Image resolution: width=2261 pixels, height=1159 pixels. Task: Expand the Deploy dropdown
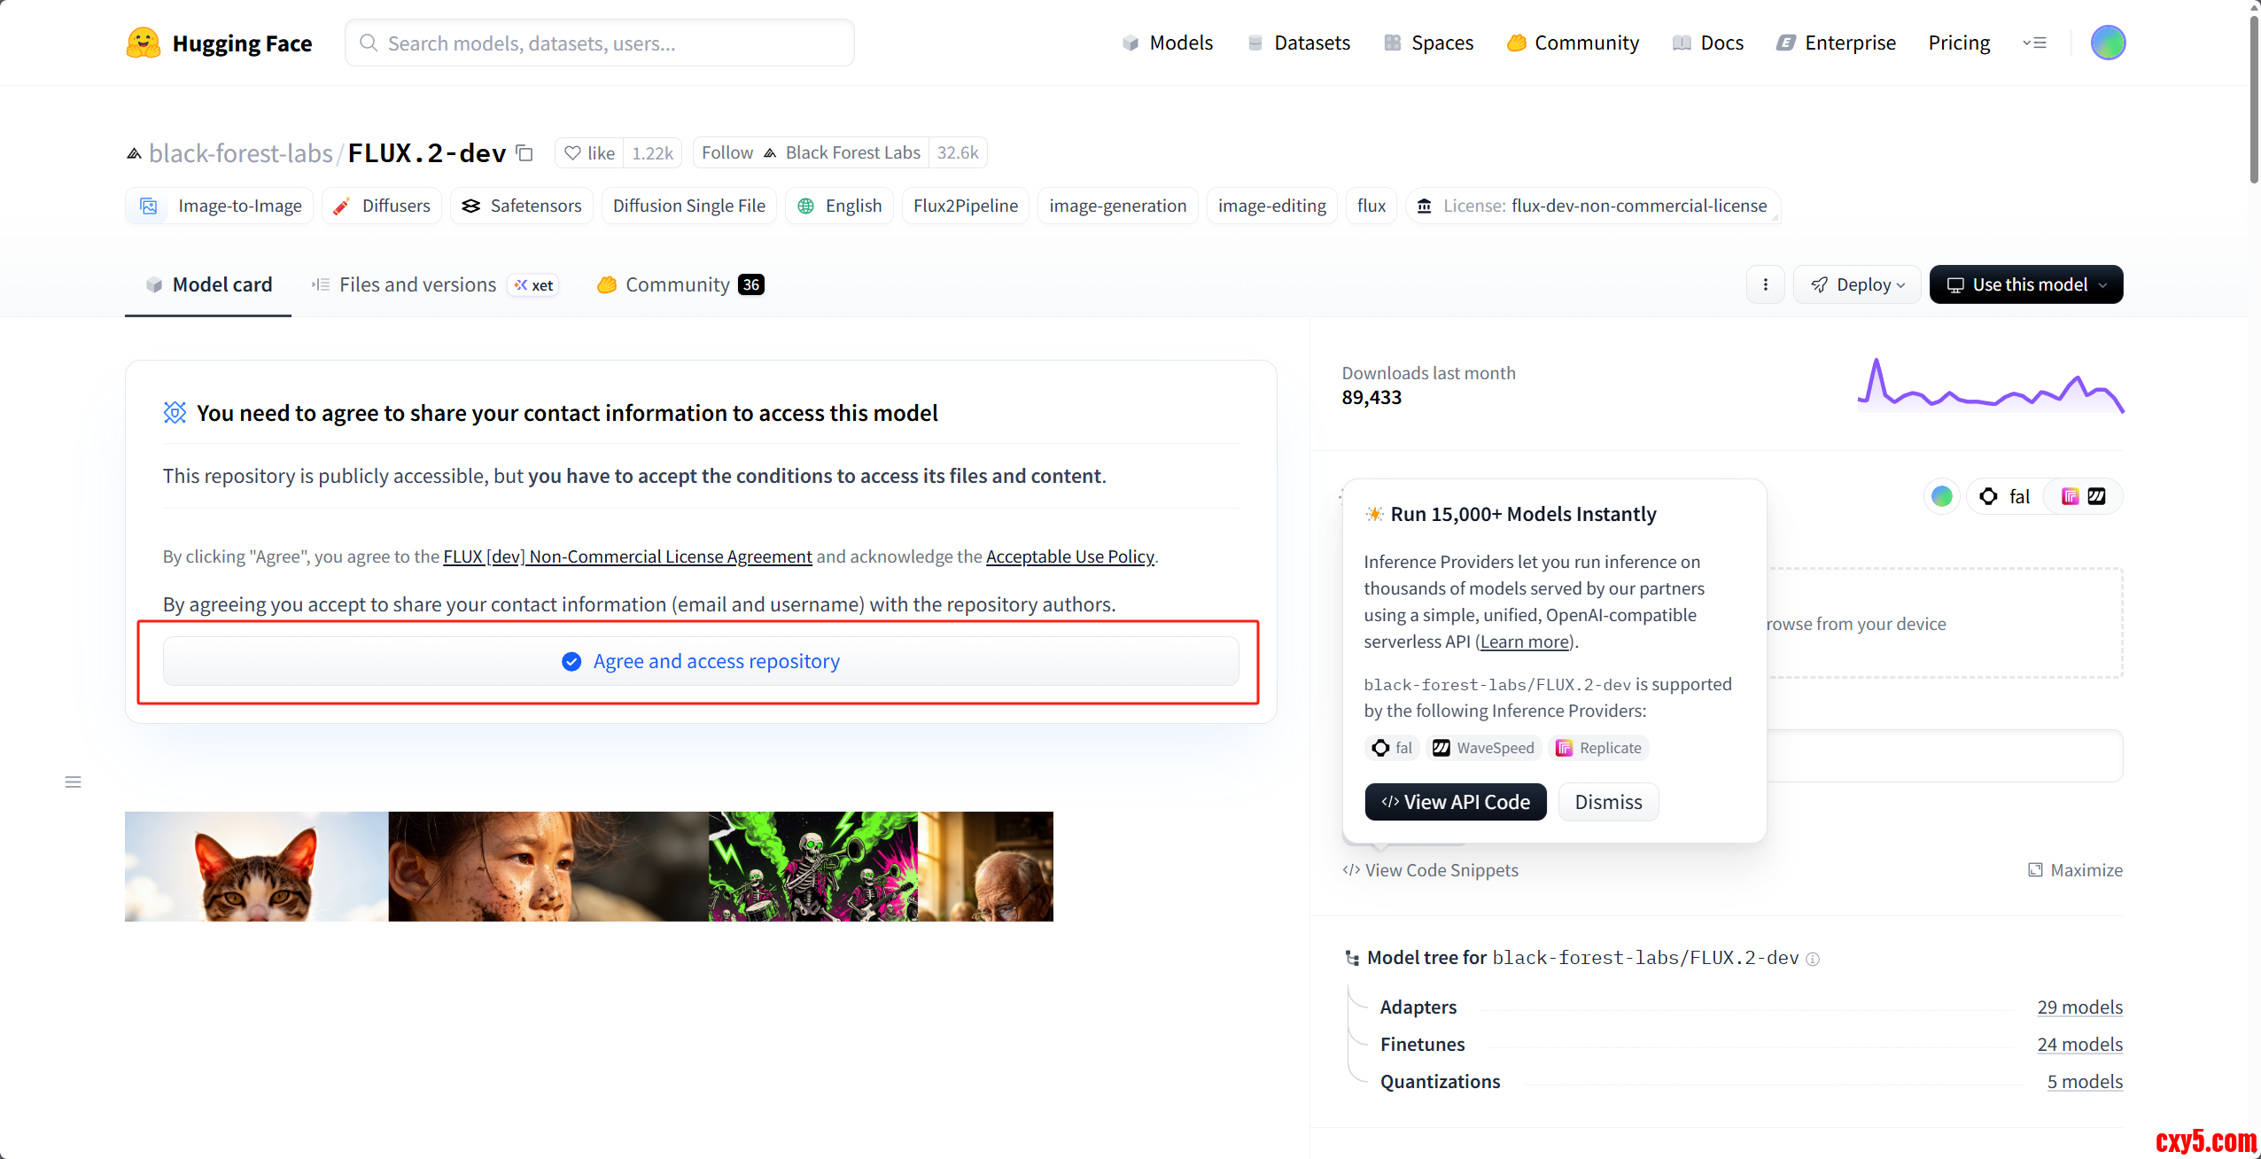pos(1857,284)
